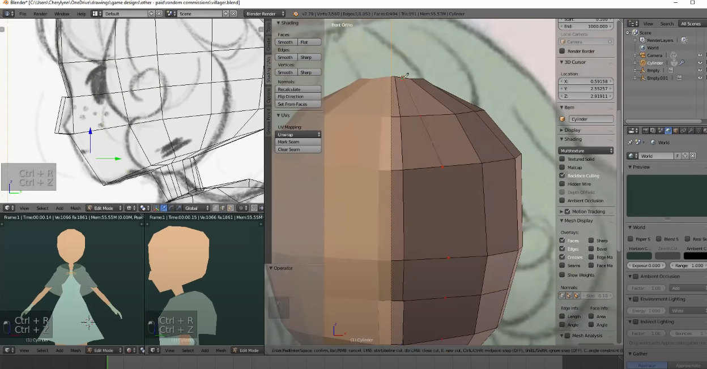Click the Cylinder item name field
Image resolution: width=707 pixels, height=369 pixels.
591,119
